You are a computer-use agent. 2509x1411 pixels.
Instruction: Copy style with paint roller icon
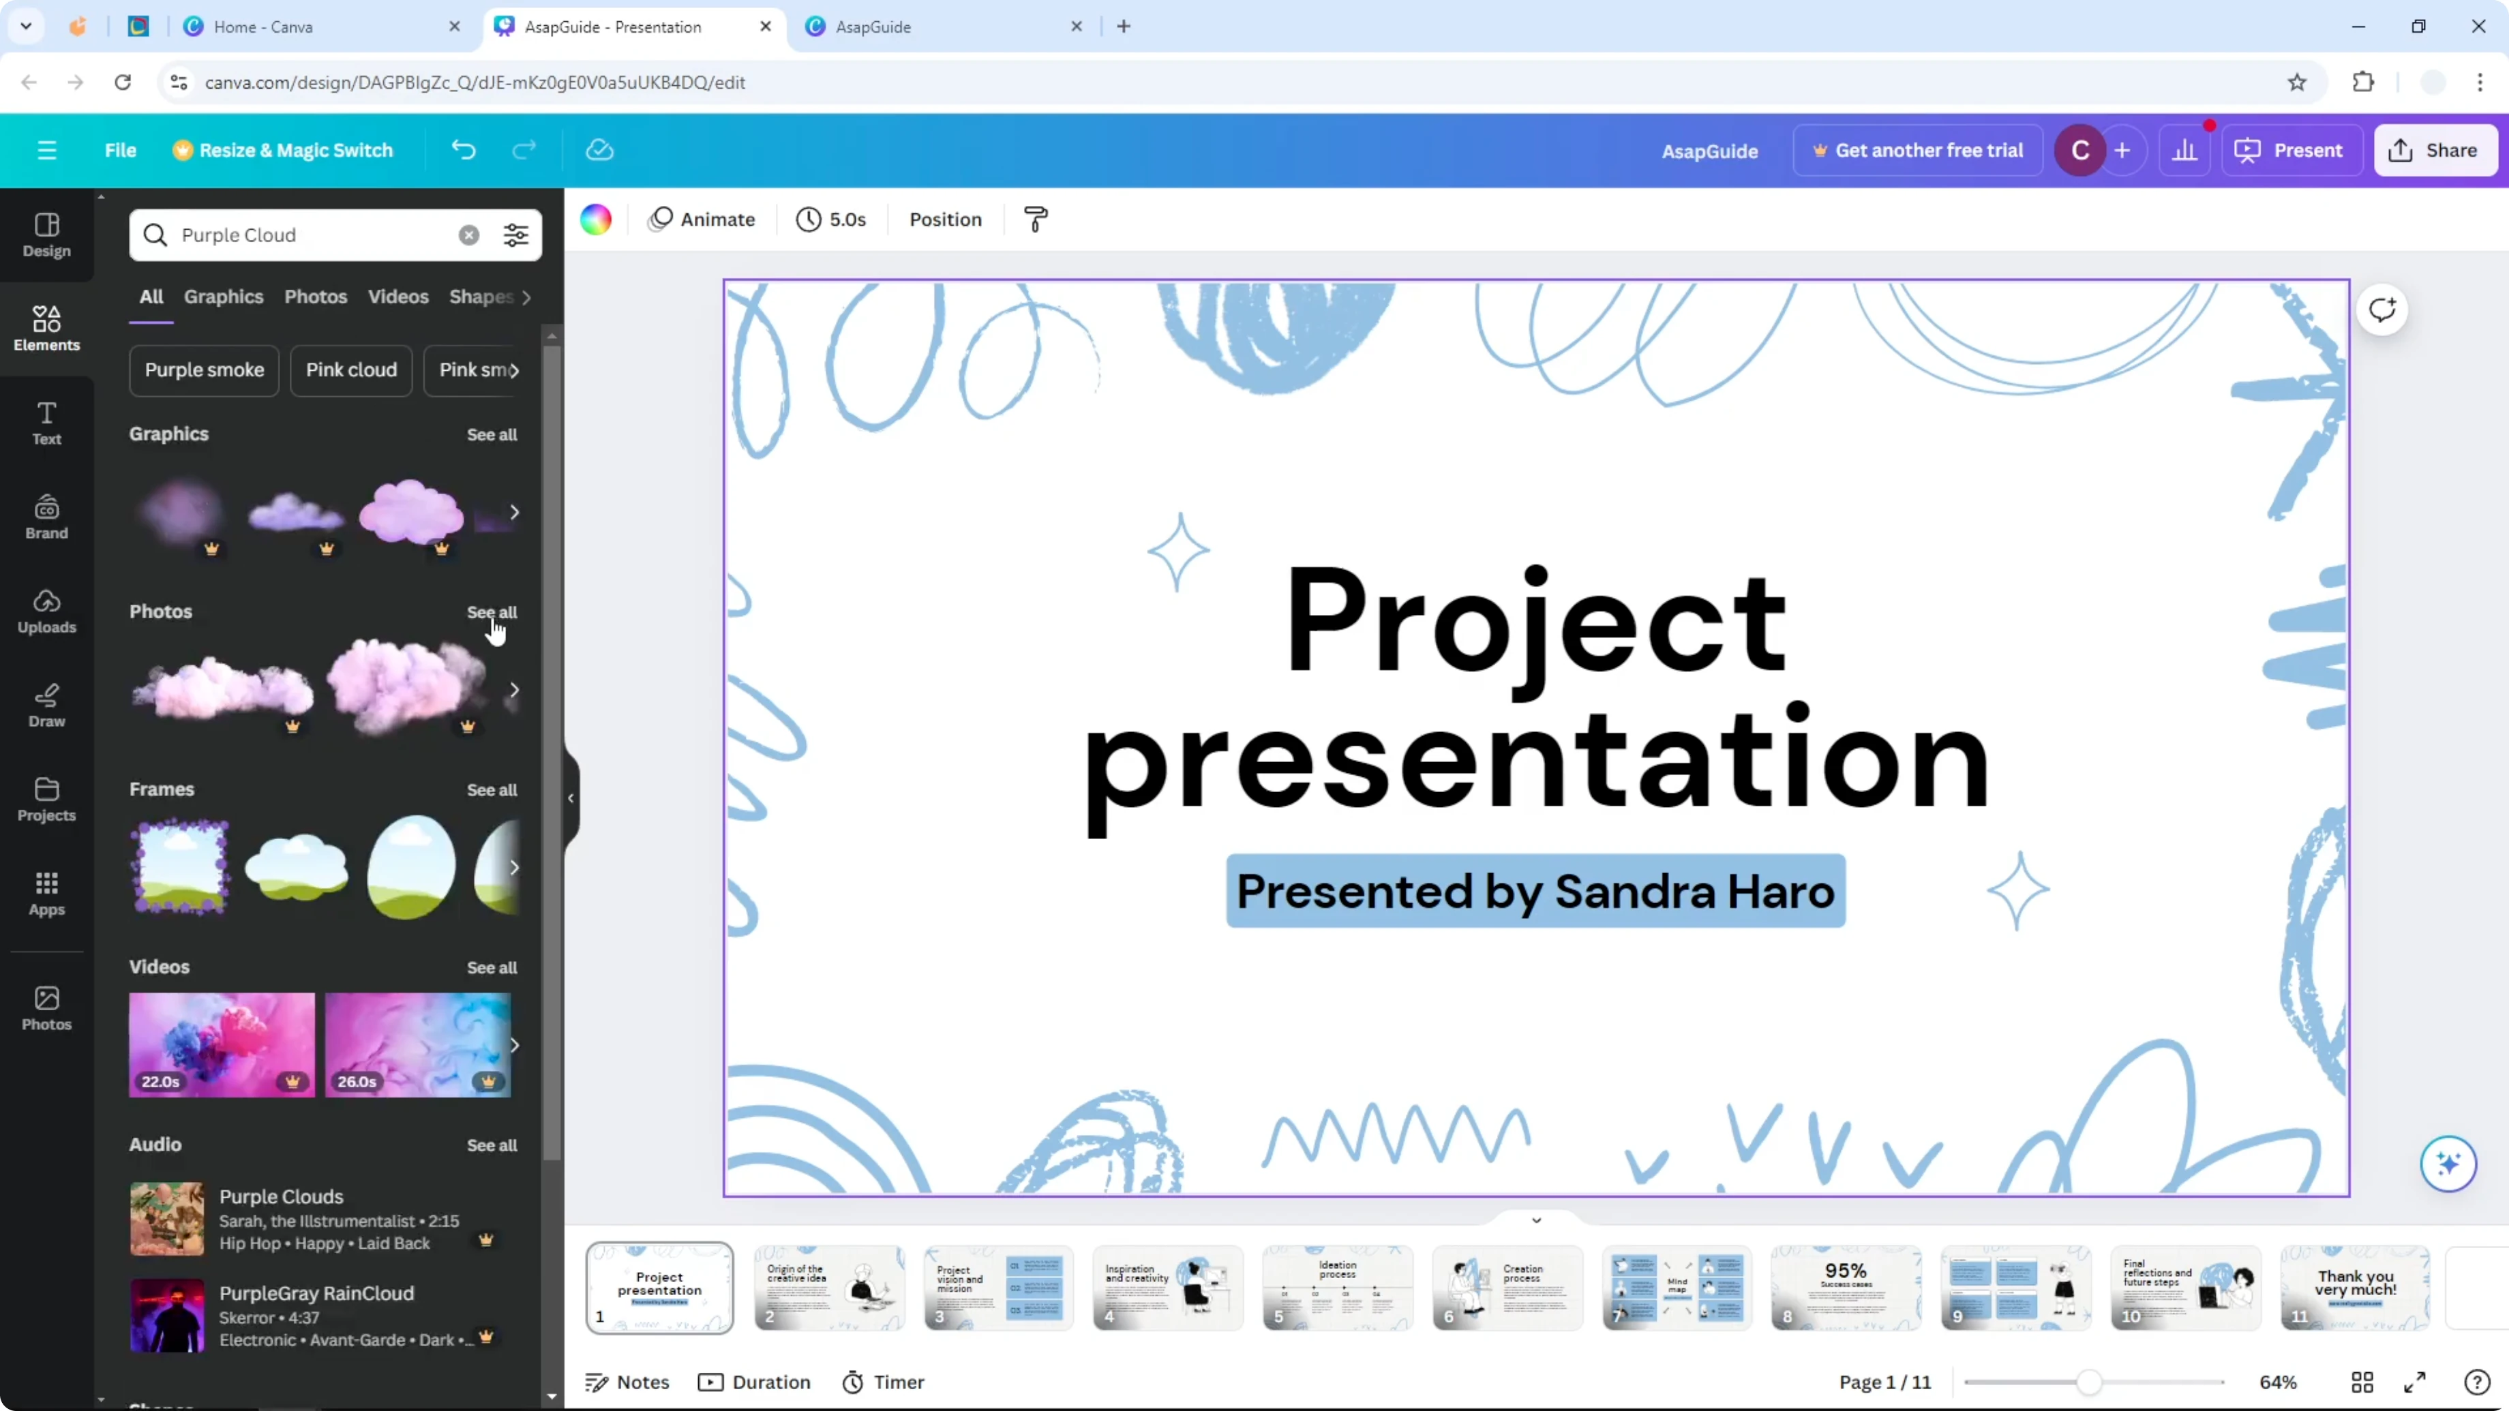[x=1036, y=219]
